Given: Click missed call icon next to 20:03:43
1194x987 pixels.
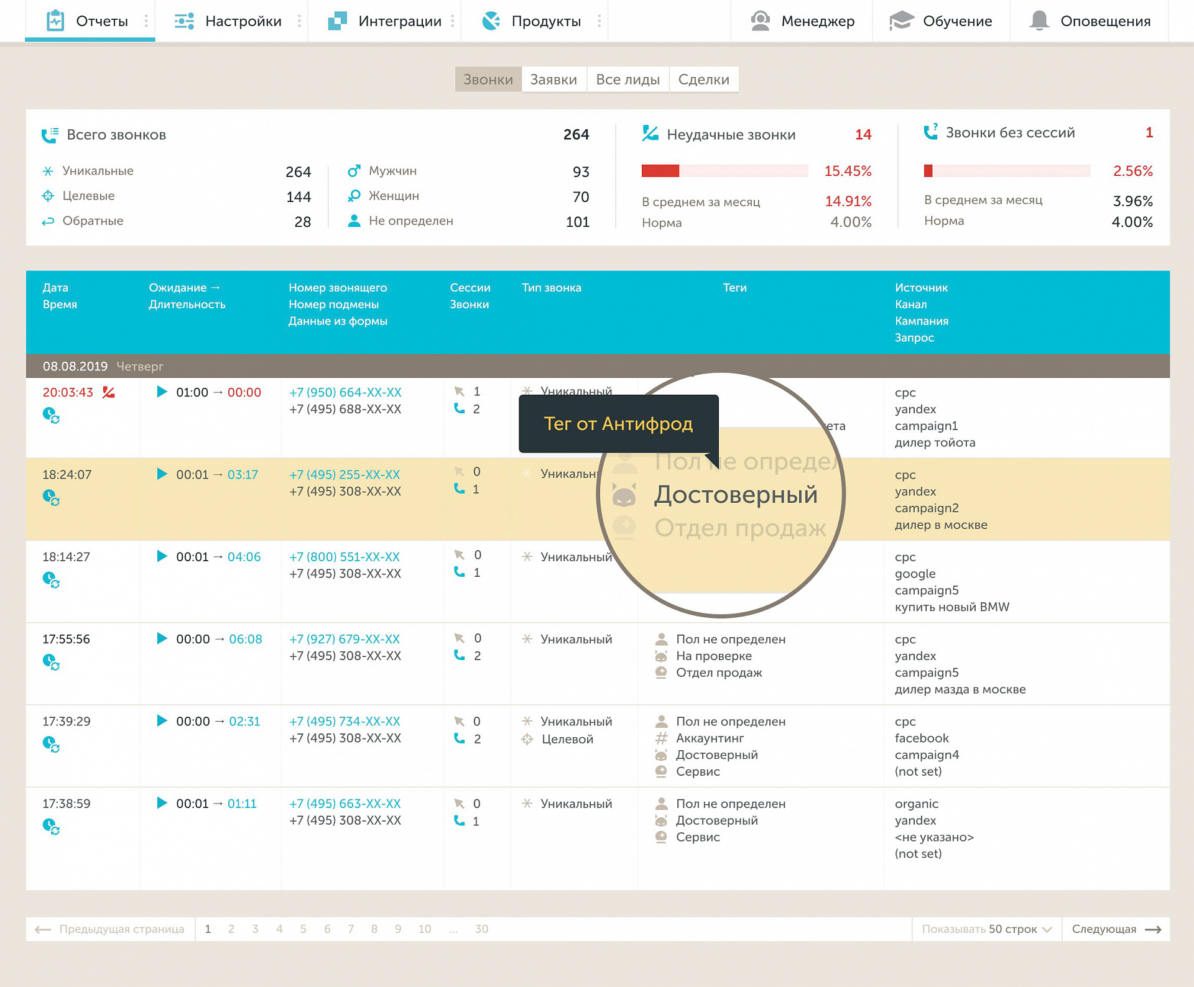Looking at the screenshot, I should (x=109, y=392).
